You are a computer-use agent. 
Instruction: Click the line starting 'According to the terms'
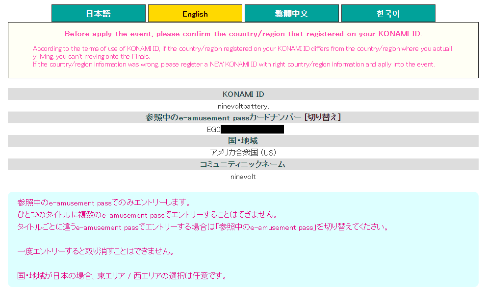tap(242, 52)
